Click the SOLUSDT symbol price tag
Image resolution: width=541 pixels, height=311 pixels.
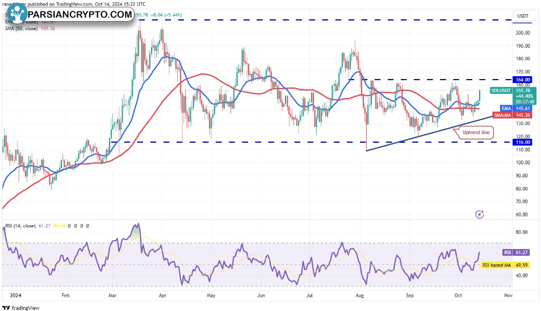501,90
